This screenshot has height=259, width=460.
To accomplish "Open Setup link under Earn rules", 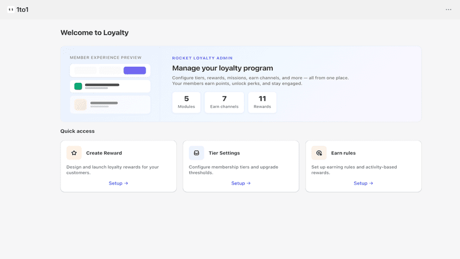I will click(x=363, y=183).
